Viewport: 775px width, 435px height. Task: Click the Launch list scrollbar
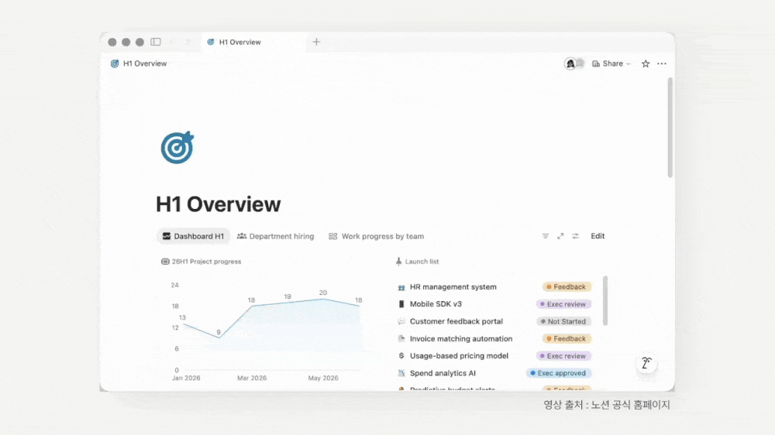[x=605, y=300]
